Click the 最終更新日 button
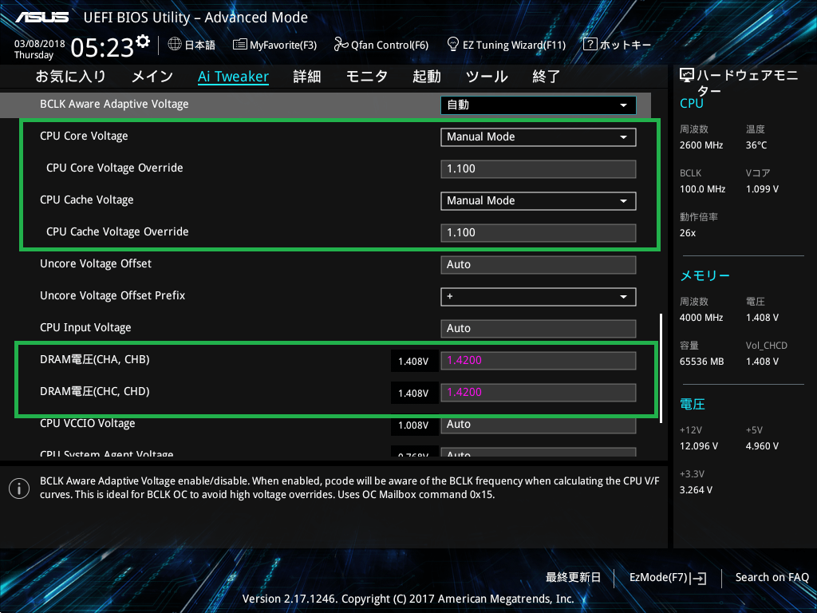The image size is (817, 613). (x=573, y=578)
